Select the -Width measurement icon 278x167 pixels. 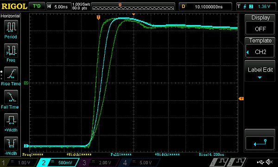click(11, 143)
